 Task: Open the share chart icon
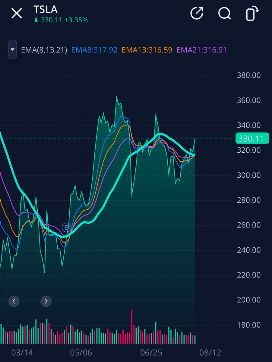pos(197,13)
